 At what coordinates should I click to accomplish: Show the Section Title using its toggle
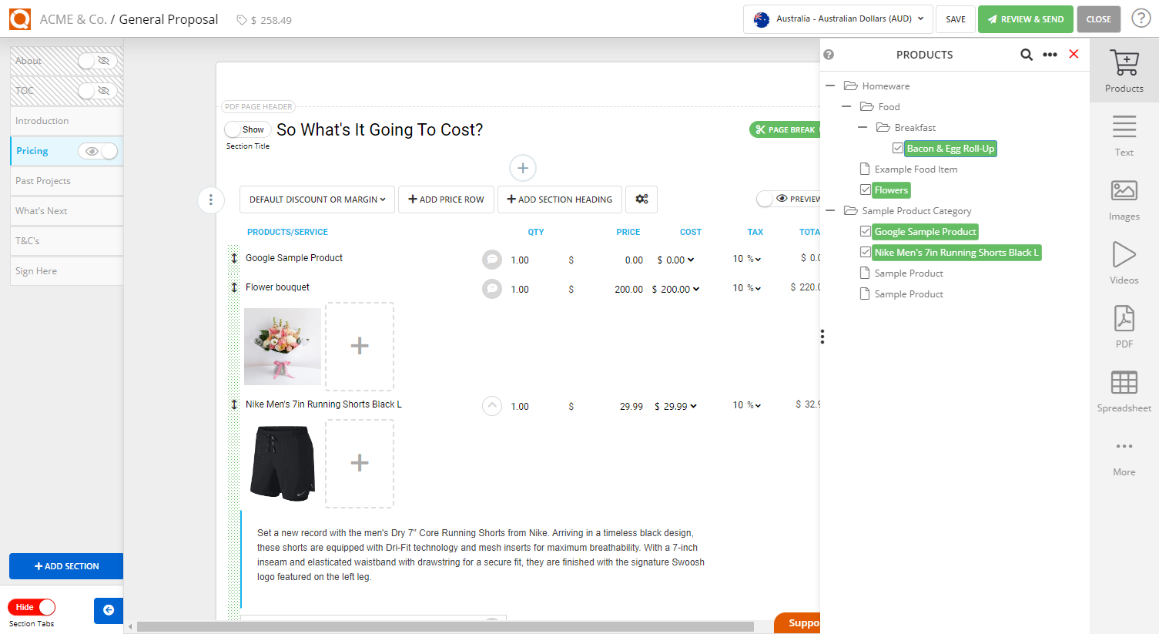point(246,129)
